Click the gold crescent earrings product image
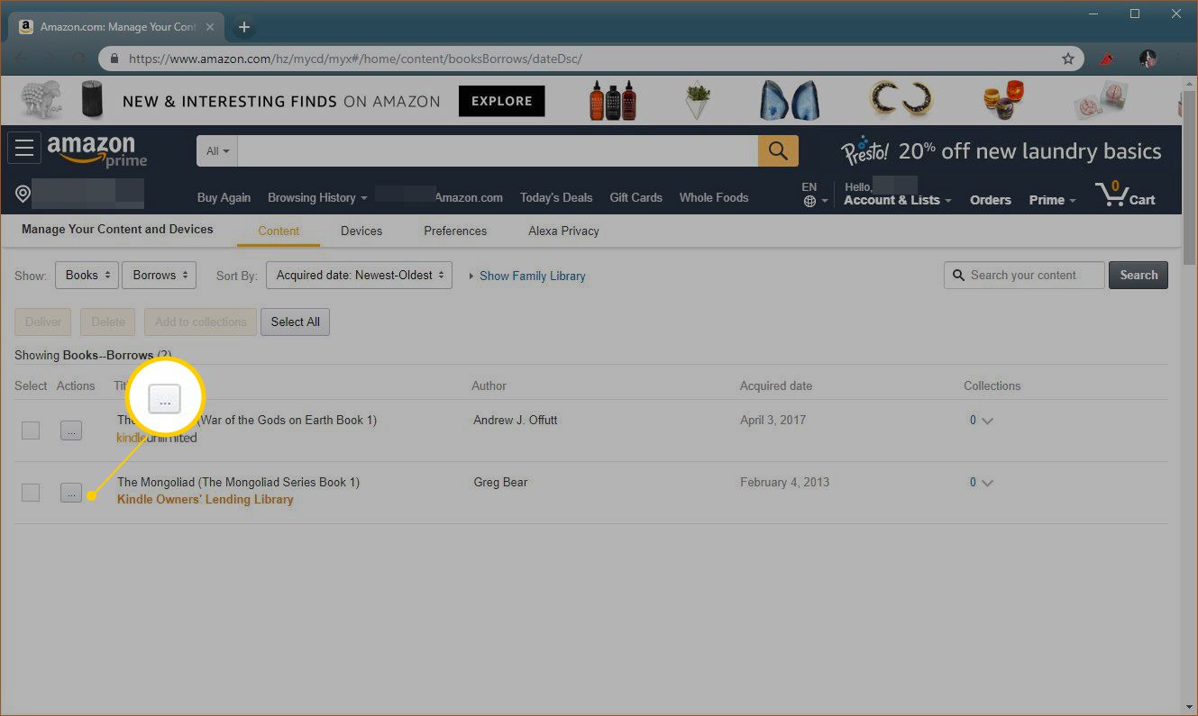Viewport: 1198px width, 716px height. point(901,99)
